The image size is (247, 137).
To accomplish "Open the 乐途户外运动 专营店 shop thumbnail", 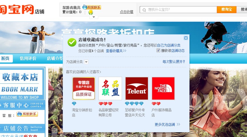I will [84, 88].
